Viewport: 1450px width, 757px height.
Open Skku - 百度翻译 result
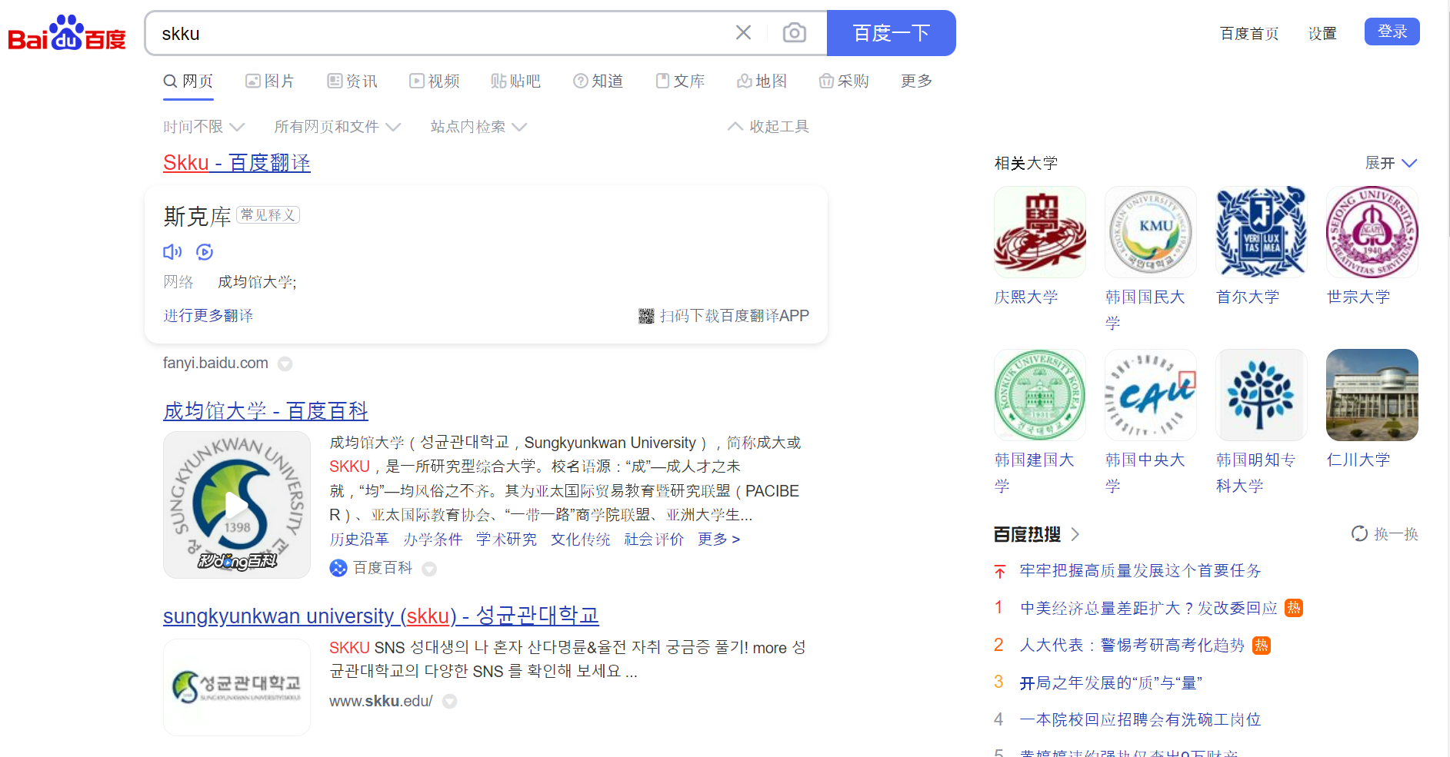click(237, 163)
